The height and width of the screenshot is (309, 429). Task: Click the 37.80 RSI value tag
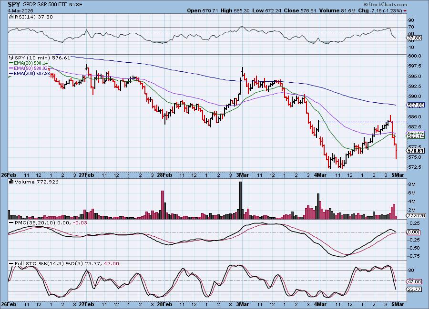(x=415, y=38)
